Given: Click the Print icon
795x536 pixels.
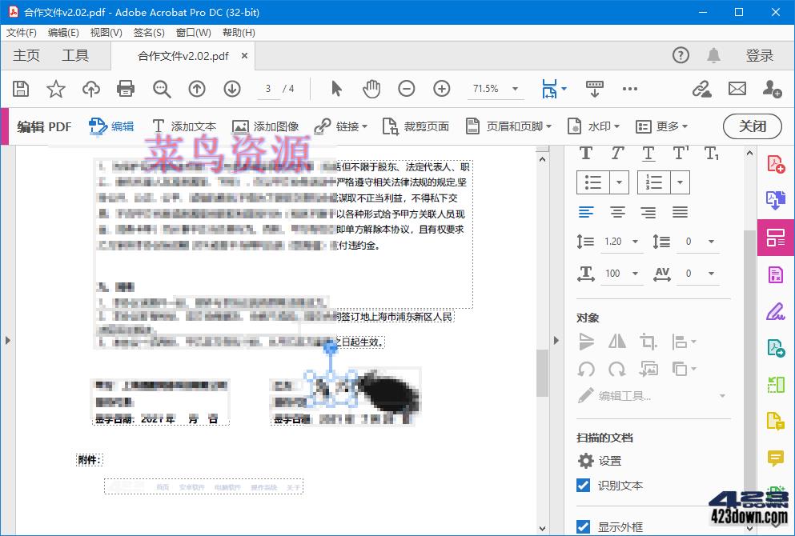Looking at the screenshot, I should (x=126, y=89).
